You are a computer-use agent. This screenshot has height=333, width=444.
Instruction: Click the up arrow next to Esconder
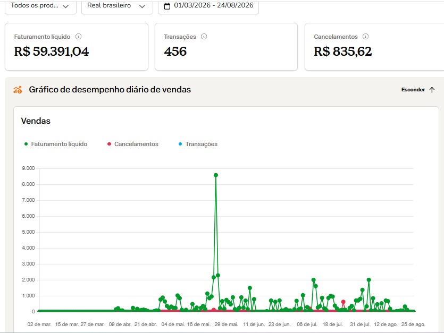(x=432, y=90)
